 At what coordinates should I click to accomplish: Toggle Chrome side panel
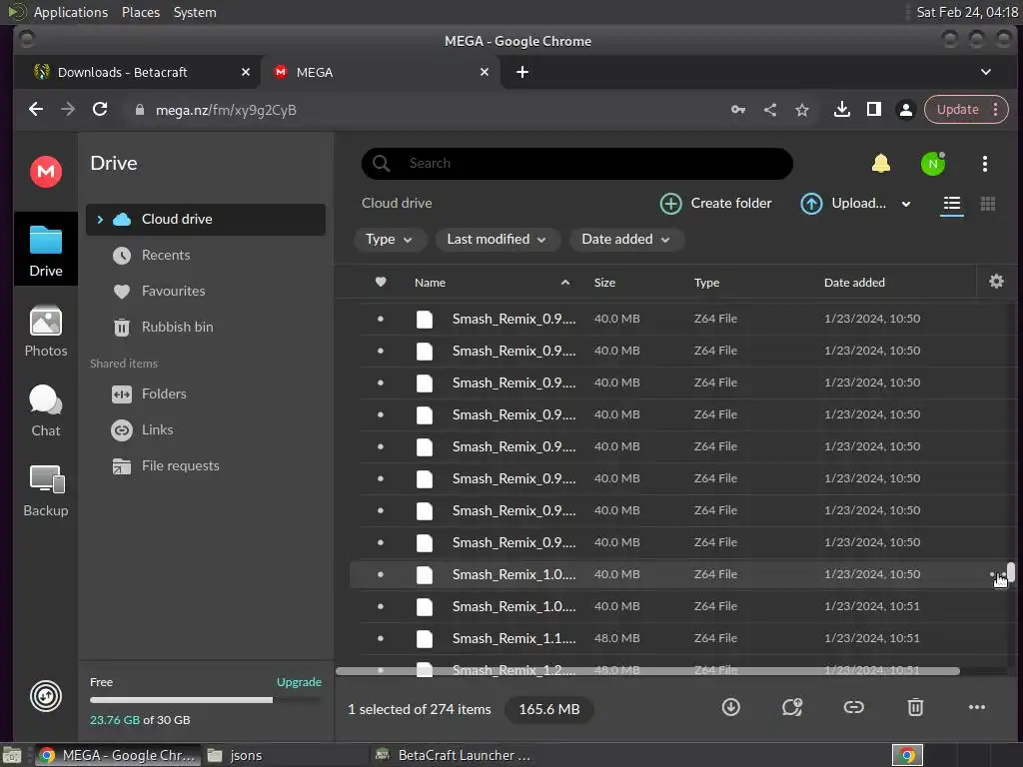click(873, 110)
